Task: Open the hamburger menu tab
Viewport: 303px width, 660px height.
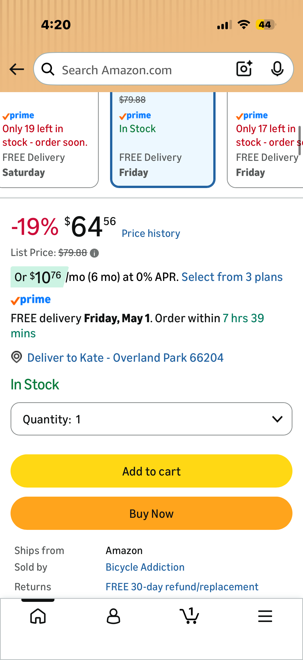Action: pyautogui.click(x=265, y=616)
